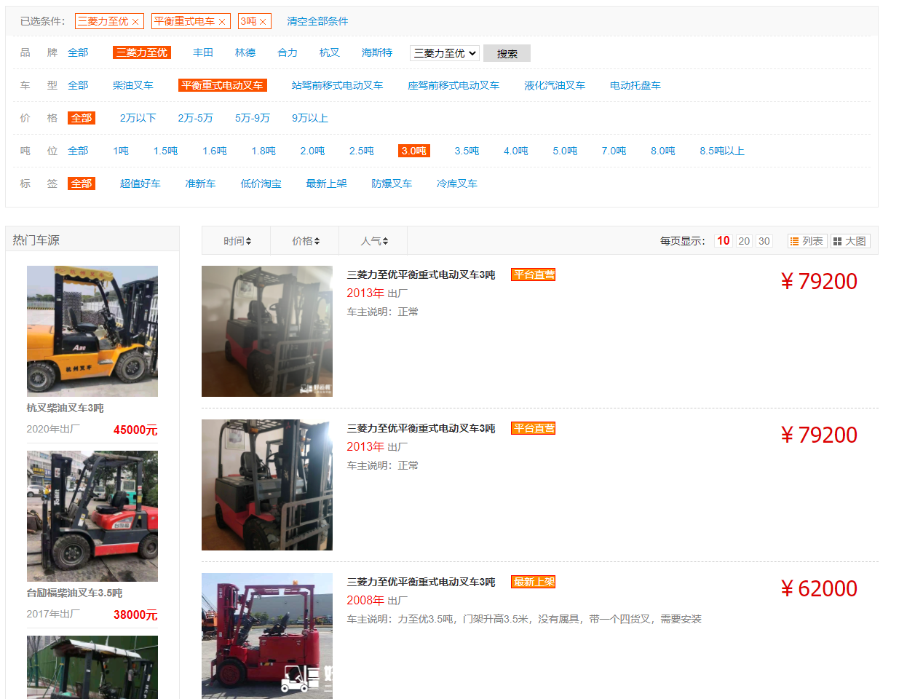Select the 列表 list view icon
This screenshot has width=915, height=699.
coord(807,240)
